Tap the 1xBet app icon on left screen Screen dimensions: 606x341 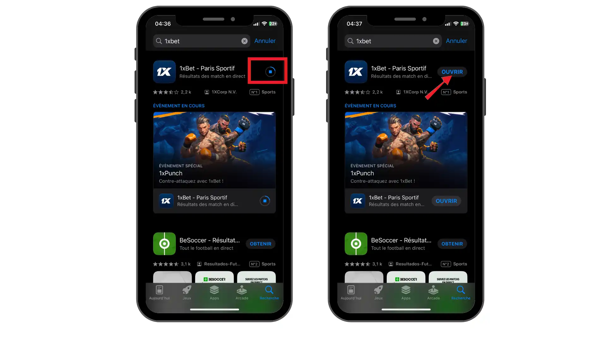coord(164,72)
